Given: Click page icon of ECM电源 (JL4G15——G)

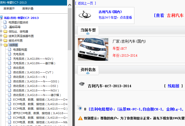Looking at the screenshot, I should click(x=10, y=109).
